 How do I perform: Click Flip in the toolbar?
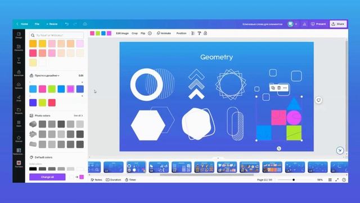[143, 33]
